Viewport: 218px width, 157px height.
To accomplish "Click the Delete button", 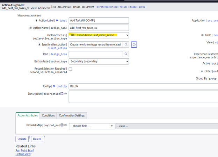I will [x=37, y=139].
